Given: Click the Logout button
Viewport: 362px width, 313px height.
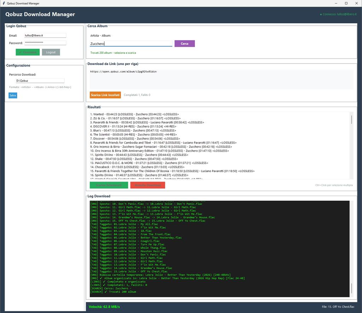Looking at the screenshot, I should pyautogui.click(x=51, y=52).
